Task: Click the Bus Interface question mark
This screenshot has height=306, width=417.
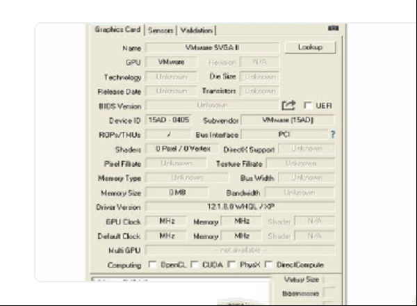Action: 333,134
